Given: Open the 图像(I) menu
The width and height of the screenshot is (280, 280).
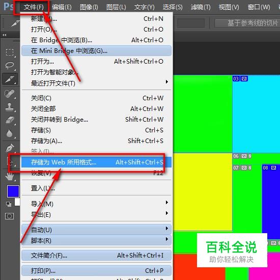Looking at the screenshot, I should click(x=89, y=7).
